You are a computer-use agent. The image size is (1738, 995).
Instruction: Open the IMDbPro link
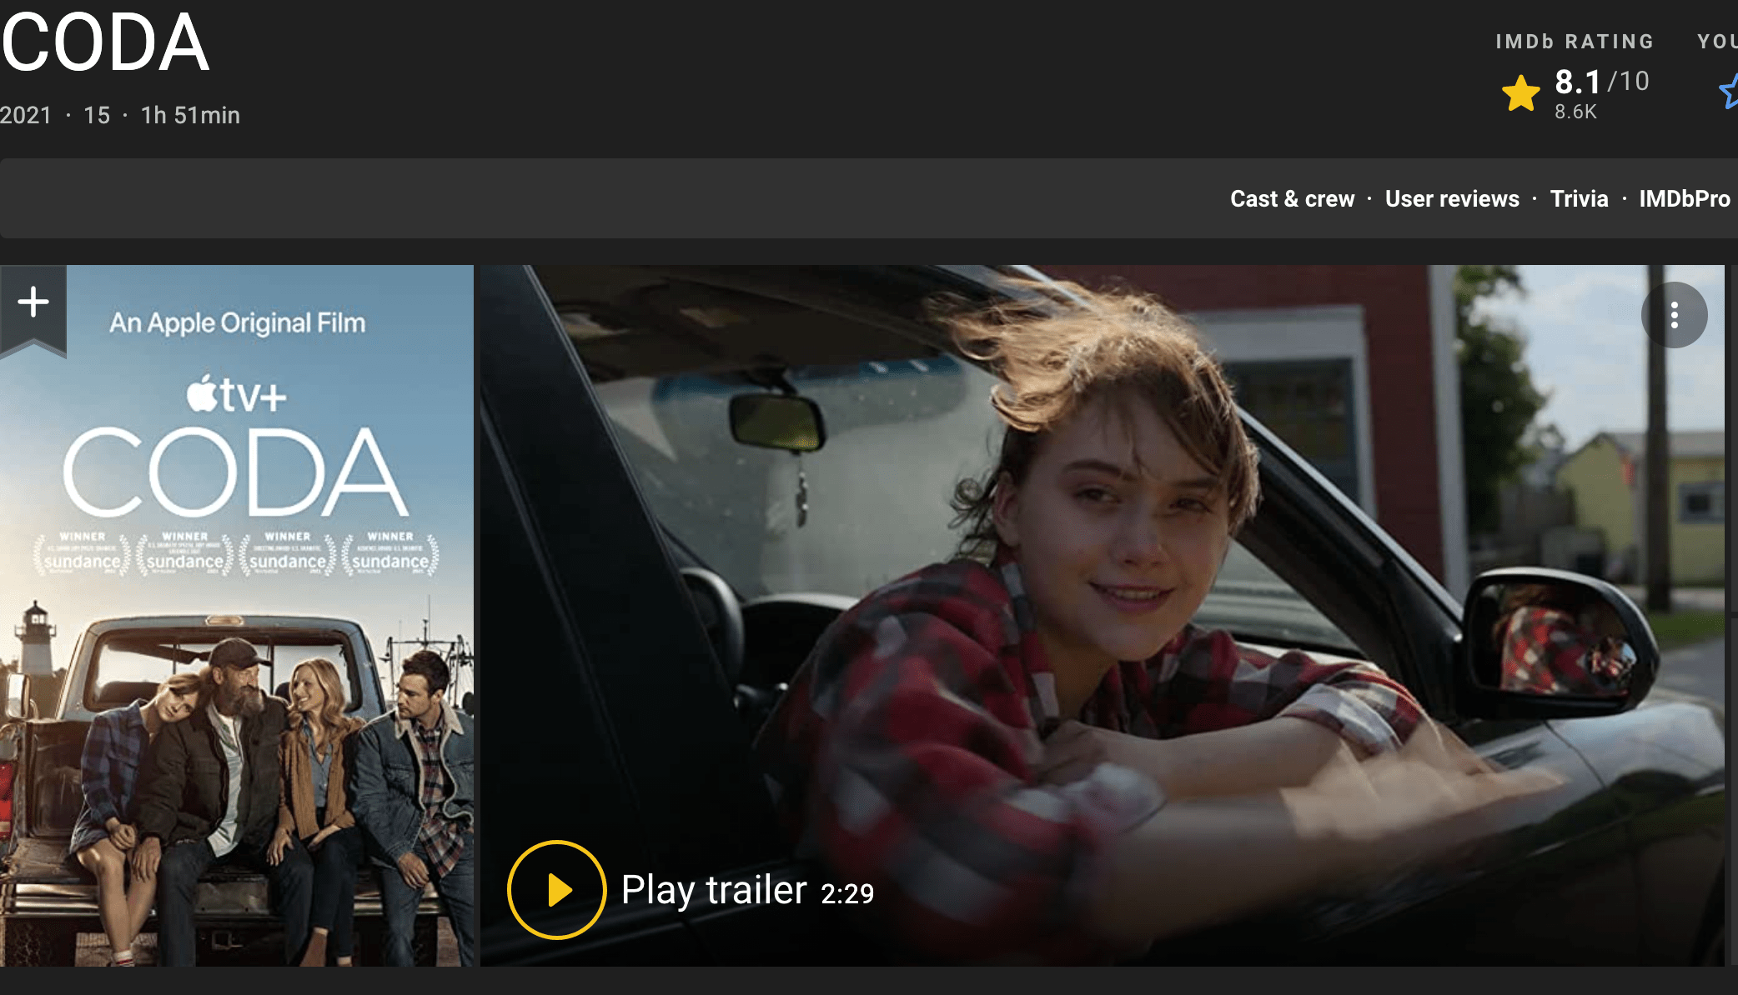(x=1685, y=198)
